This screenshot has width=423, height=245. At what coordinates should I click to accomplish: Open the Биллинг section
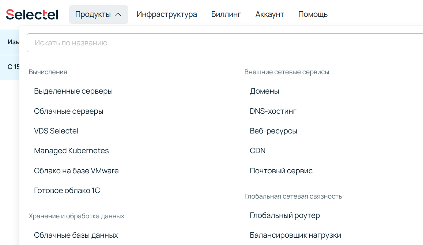[x=226, y=14]
